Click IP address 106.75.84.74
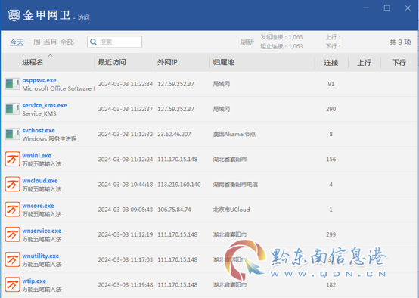Screen dimensions: 419x298 174,210
